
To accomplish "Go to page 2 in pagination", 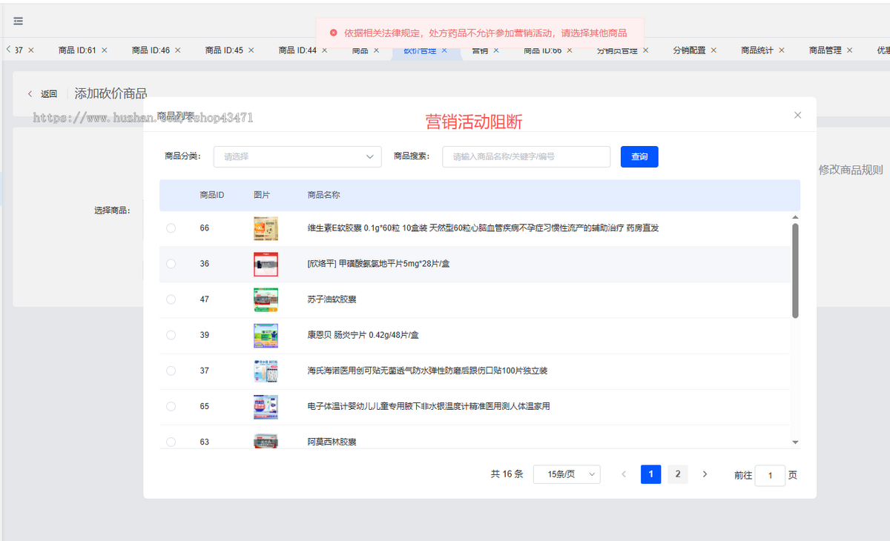I will (678, 474).
